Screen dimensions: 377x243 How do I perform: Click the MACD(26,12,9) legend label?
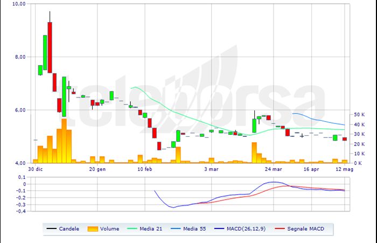[246, 229]
